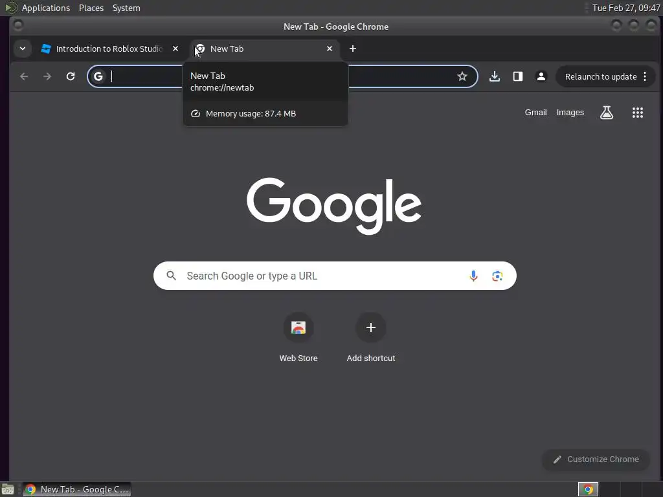
Task: Reload the current page
Action: click(x=71, y=76)
